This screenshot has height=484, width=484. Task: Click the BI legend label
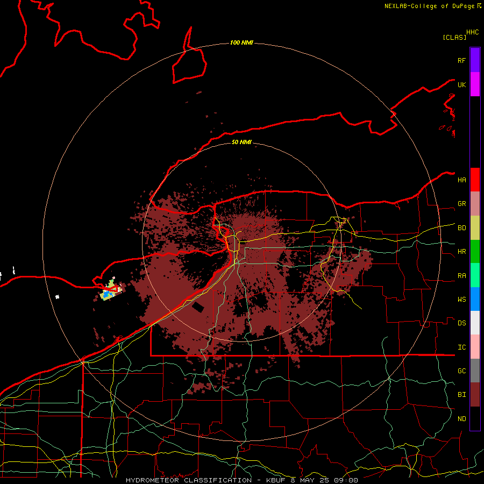click(461, 395)
